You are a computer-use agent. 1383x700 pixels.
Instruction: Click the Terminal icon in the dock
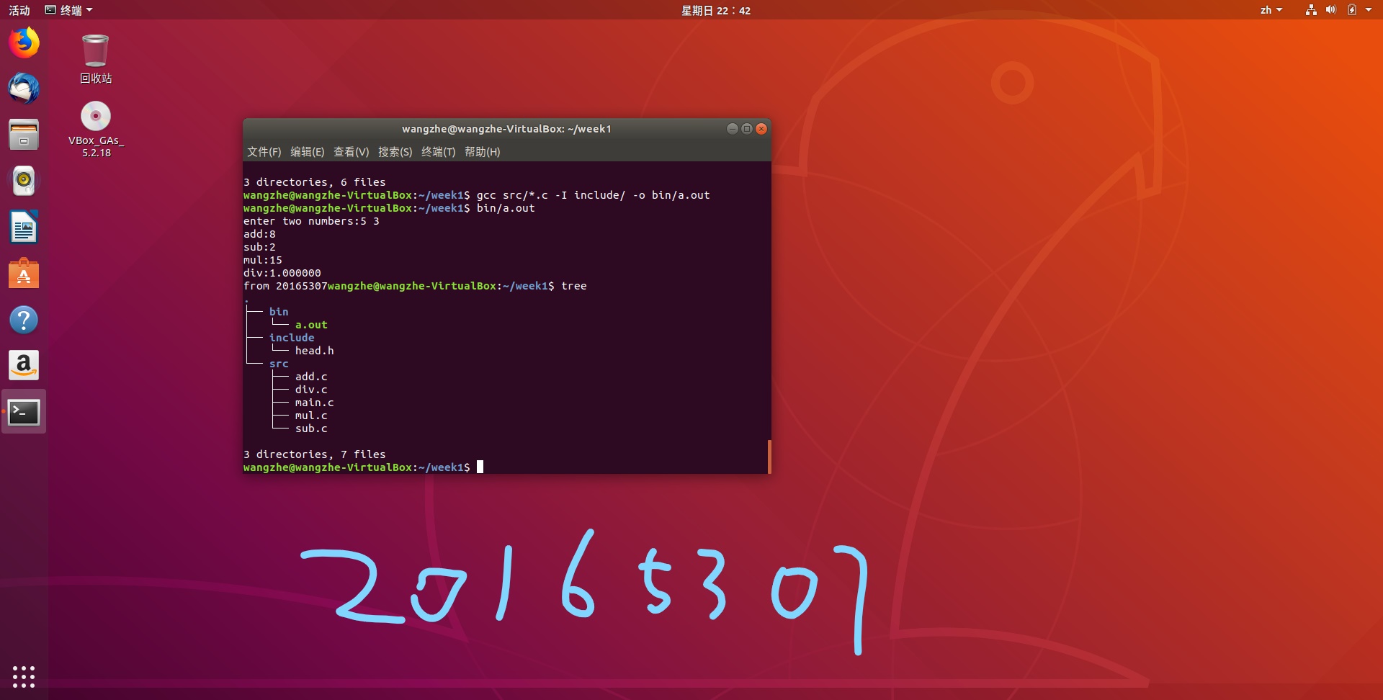point(24,412)
